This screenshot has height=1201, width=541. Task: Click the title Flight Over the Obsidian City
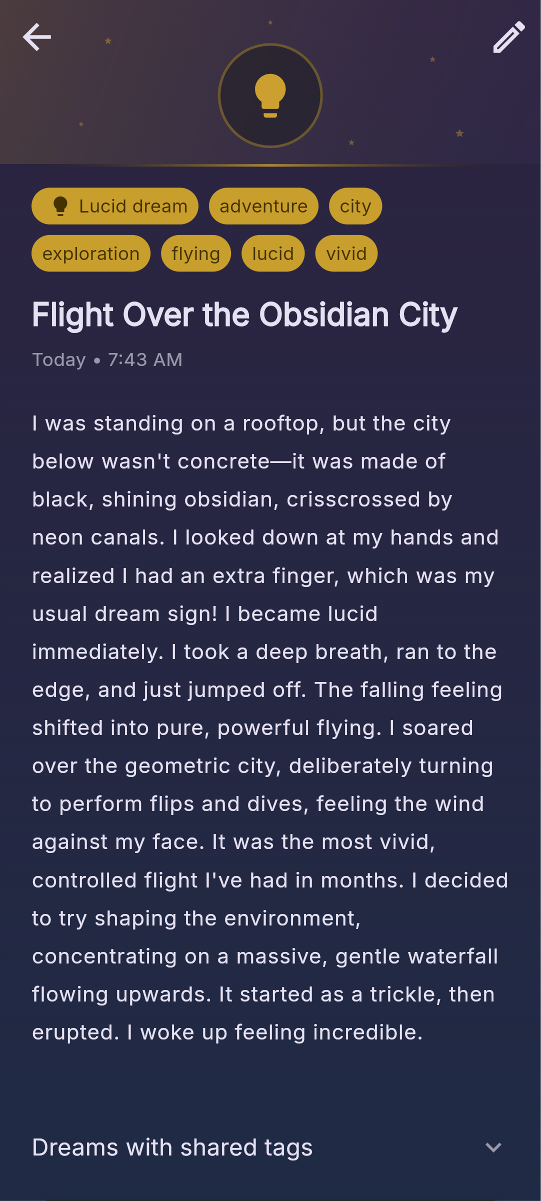click(244, 315)
